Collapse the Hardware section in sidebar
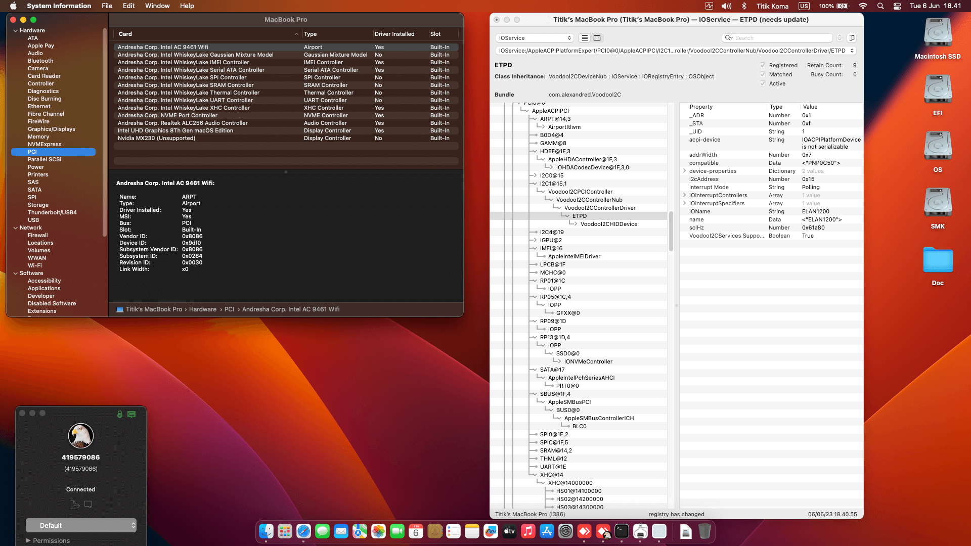This screenshot has width=971, height=546. [15, 30]
